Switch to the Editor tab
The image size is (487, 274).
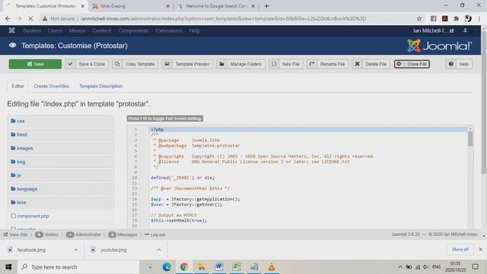tap(18, 86)
